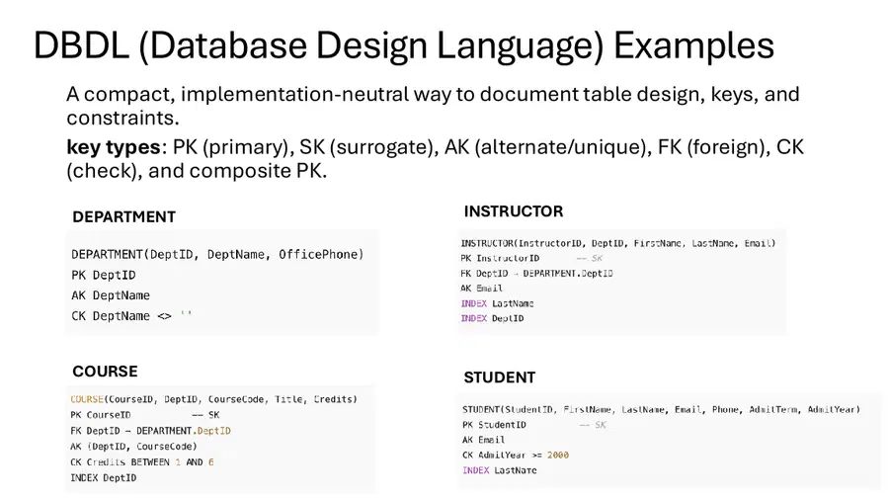The height and width of the screenshot is (500, 889).
Task: Click 'INDEX DeptID' in INSTRUCTOR block
Action: click(492, 318)
